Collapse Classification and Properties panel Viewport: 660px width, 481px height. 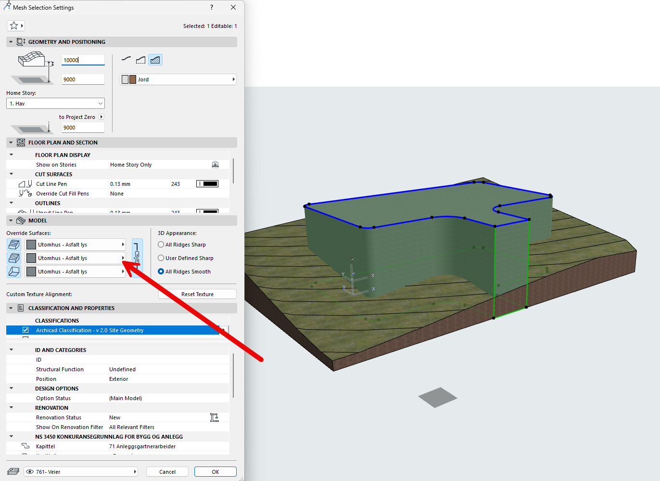(11, 308)
